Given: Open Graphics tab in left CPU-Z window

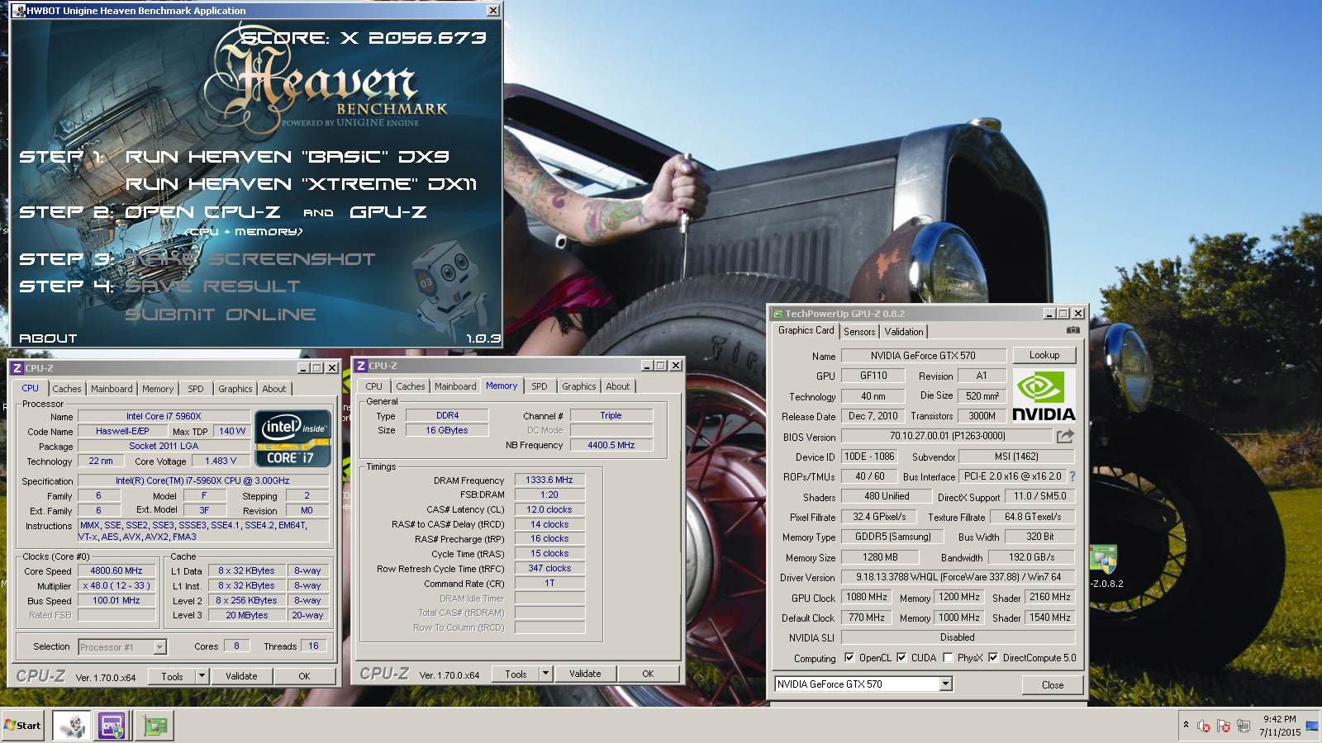Looking at the screenshot, I should (x=235, y=389).
